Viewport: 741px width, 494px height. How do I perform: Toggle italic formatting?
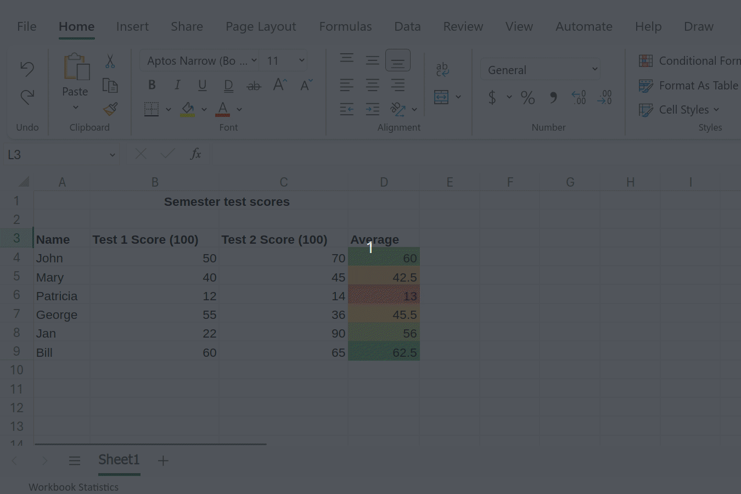point(177,85)
